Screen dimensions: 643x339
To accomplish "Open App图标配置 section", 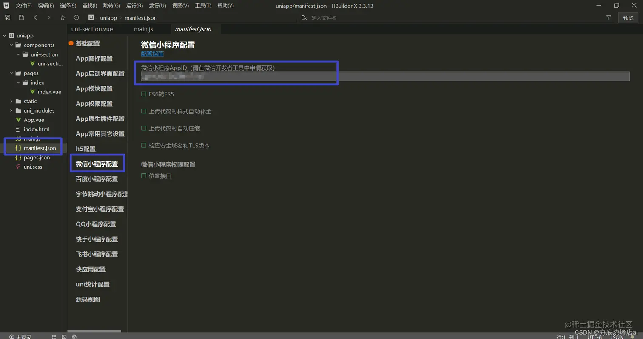I will coord(94,58).
